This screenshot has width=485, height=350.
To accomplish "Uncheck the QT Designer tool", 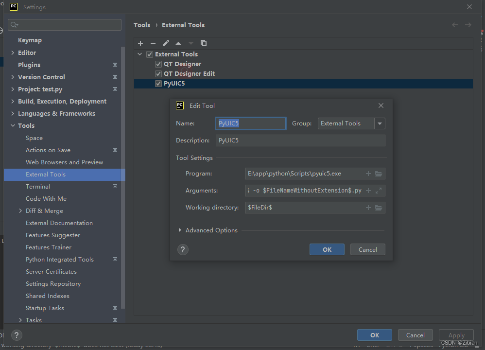I will tap(158, 64).
